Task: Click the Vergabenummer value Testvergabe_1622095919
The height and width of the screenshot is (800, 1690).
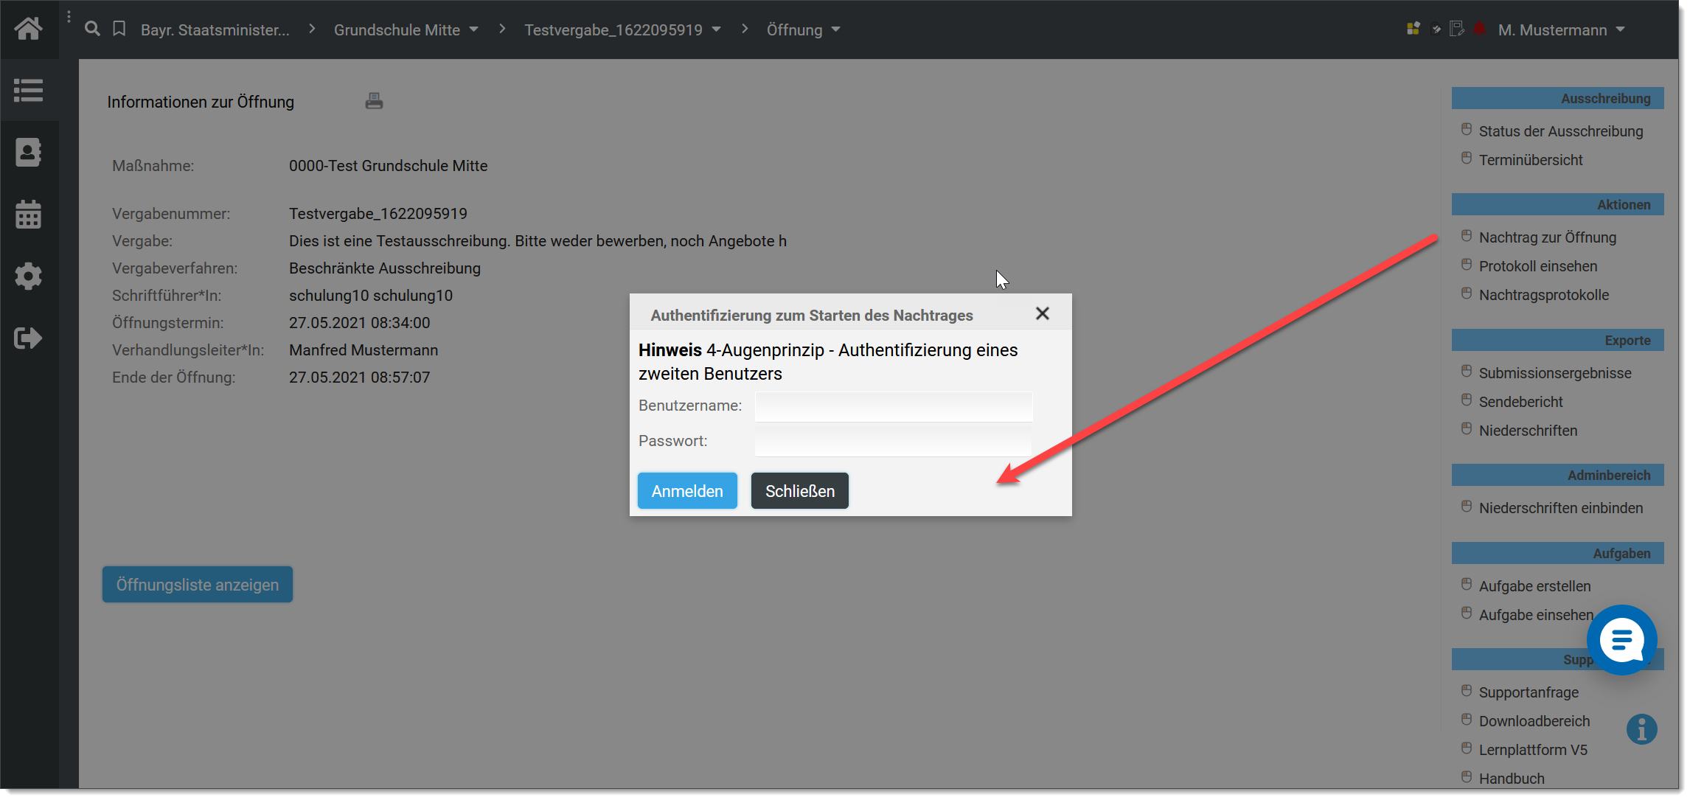Action: point(378,214)
